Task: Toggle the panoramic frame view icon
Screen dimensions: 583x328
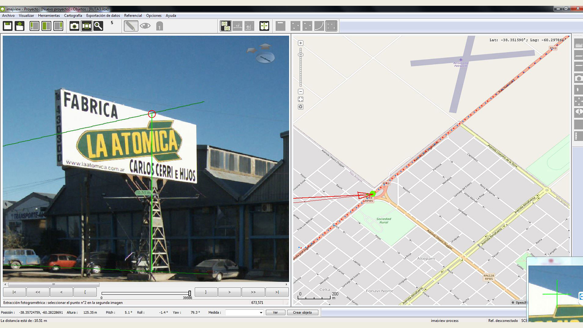Action: 86,26
